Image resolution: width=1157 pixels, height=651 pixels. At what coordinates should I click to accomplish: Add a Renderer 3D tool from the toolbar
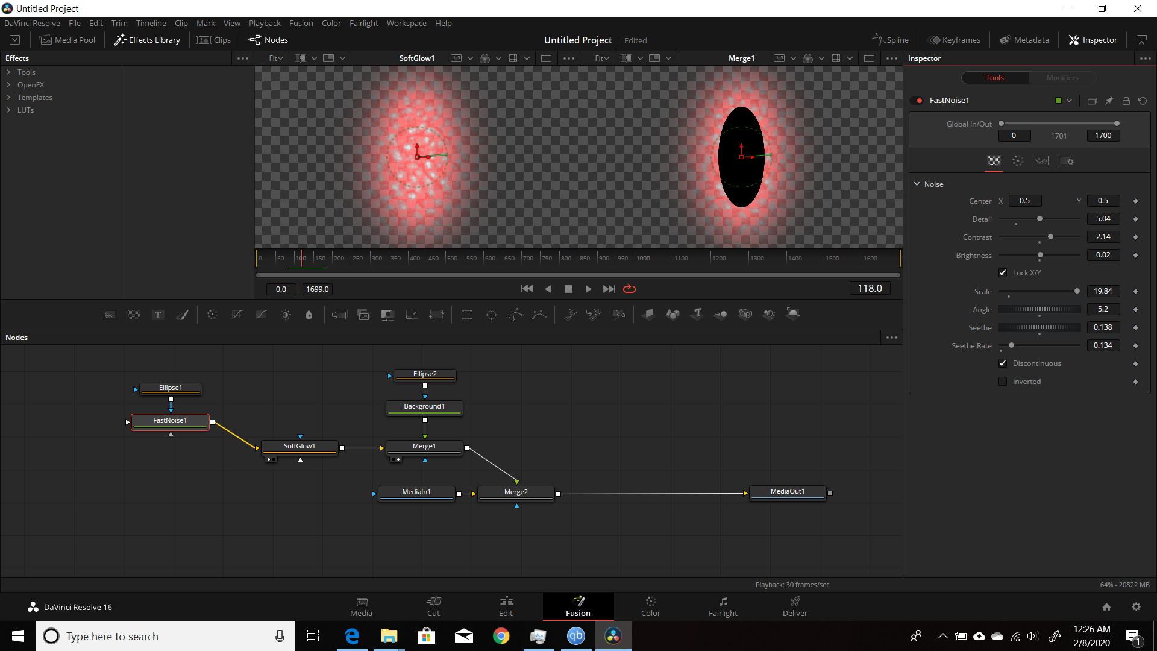(793, 314)
